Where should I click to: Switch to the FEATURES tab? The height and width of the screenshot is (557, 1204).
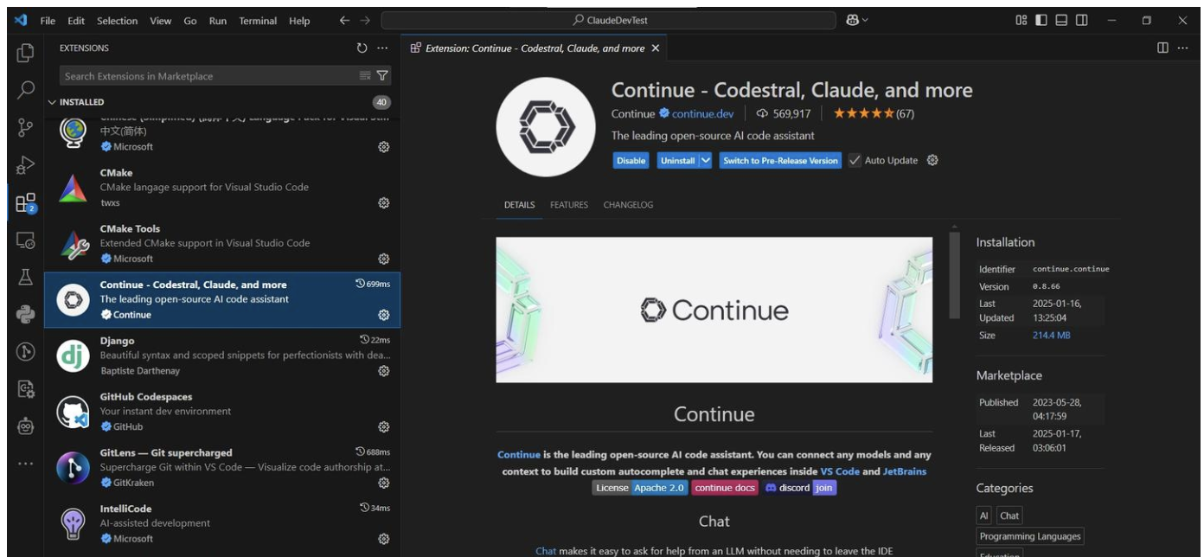(x=569, y=205)
